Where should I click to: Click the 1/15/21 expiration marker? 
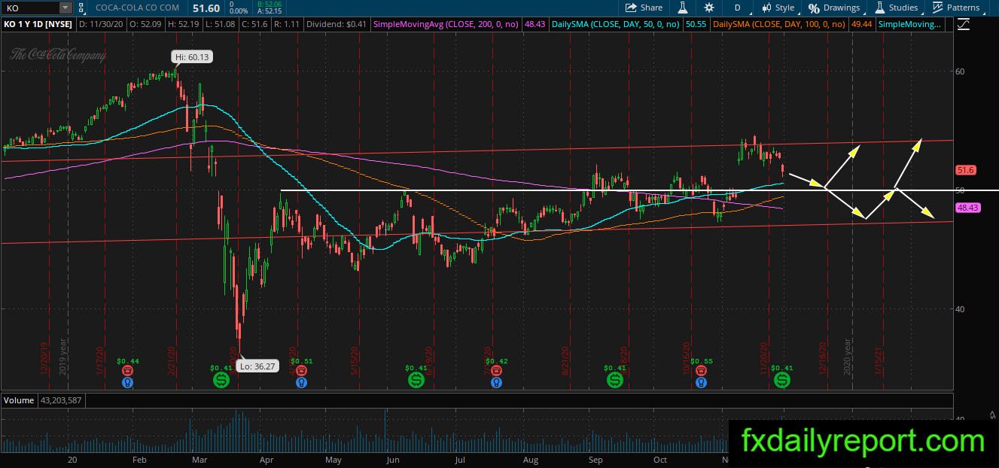point(878,360)
